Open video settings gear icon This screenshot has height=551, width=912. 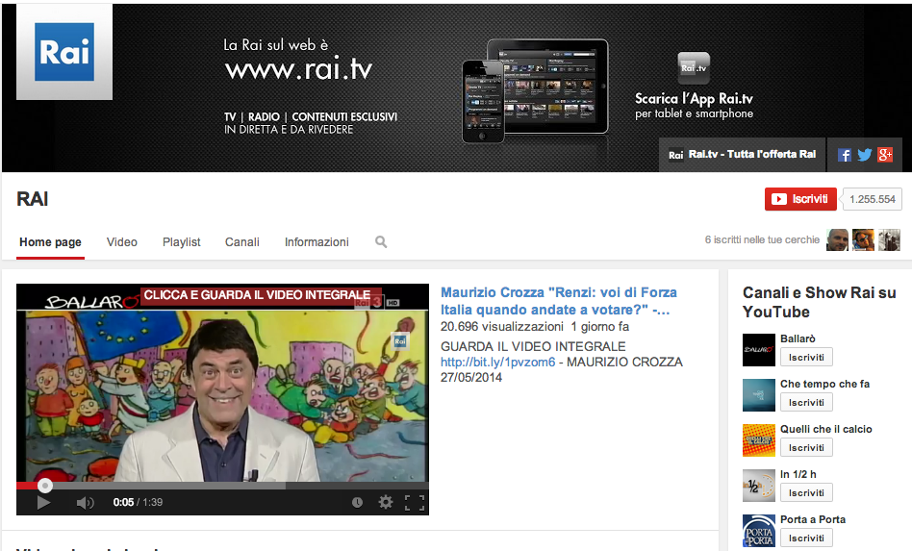386,502
